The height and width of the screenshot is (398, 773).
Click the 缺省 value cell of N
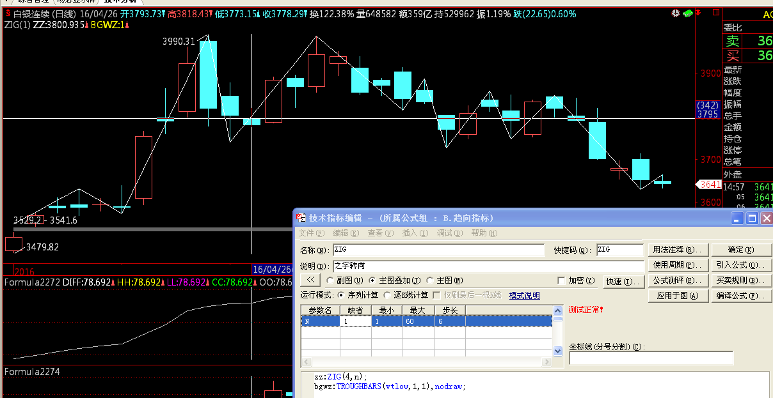tap(355, 321)
